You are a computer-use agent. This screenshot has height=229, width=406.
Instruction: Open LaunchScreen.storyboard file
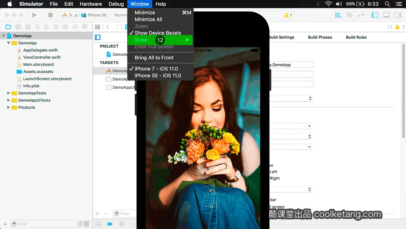(x=47, y=79)
